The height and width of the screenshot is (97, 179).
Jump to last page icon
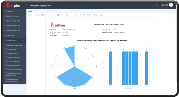81,15
